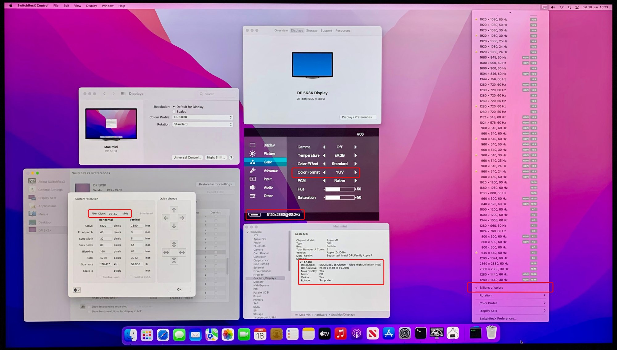Open the Colour Profile dropdown
The width and height of the screenshot is (617, 350).
pos(202,117)
